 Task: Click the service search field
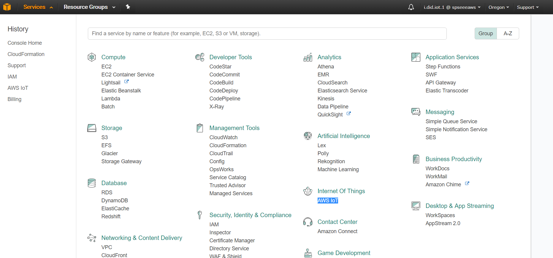click(x=267, y=33)
